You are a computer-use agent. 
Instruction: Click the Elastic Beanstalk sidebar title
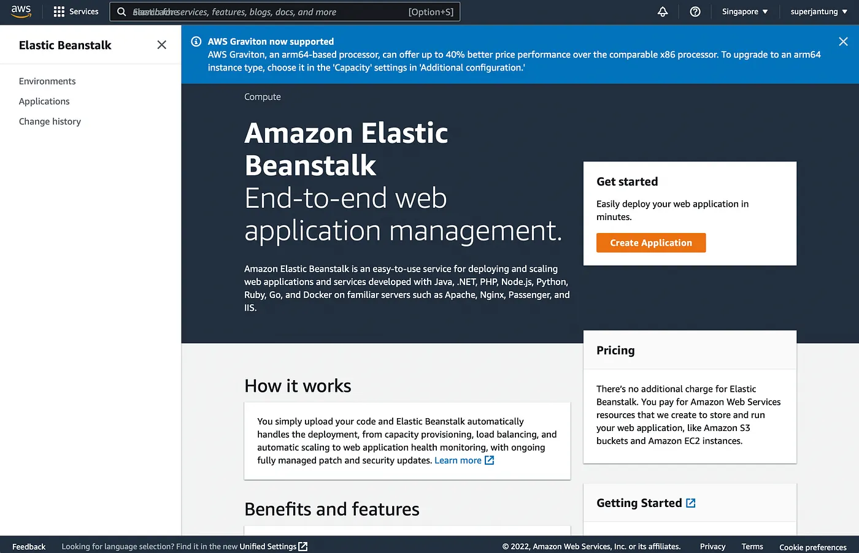[65, 45]
